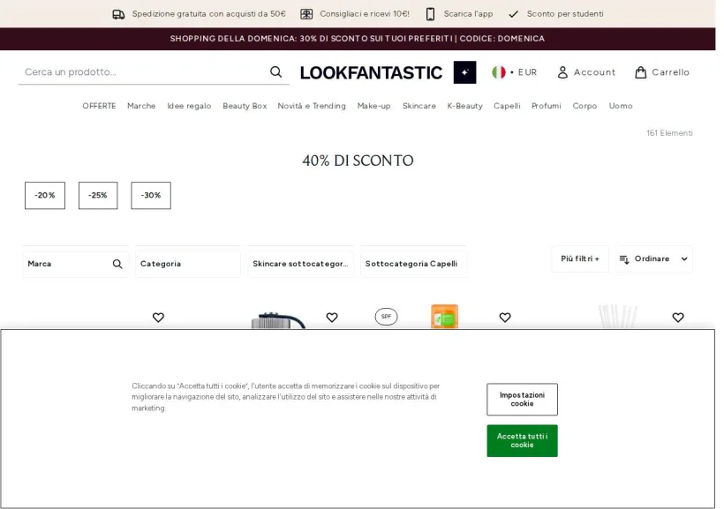The width and height of the screenshot is (724, 509).
Task: Click Accetta tutti i cookie button
Action: pyautogui.click(x=522, y=441)
